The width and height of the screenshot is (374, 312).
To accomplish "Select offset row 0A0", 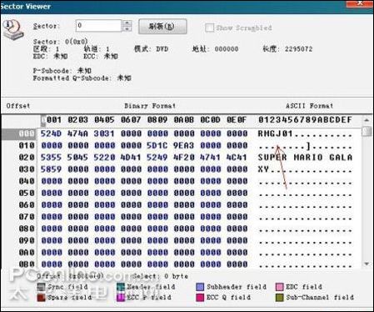I will [27, 253].
